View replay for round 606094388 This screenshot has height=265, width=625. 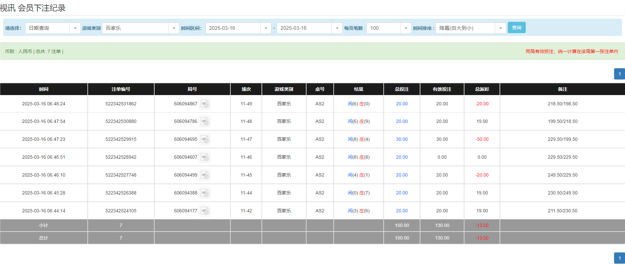[205, 193]
